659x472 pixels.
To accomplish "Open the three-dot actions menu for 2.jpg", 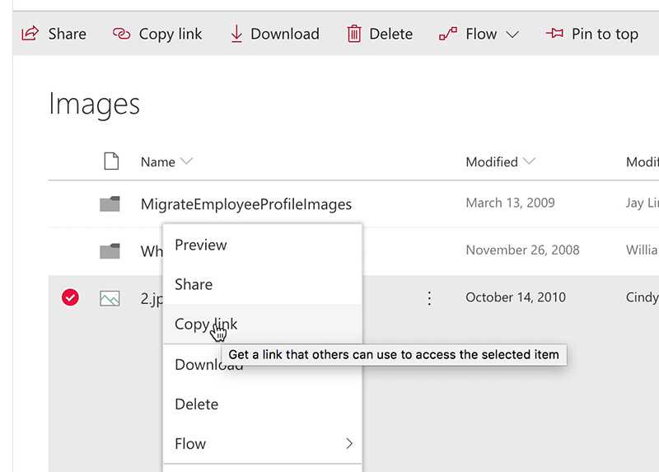I will click(428, 298).
